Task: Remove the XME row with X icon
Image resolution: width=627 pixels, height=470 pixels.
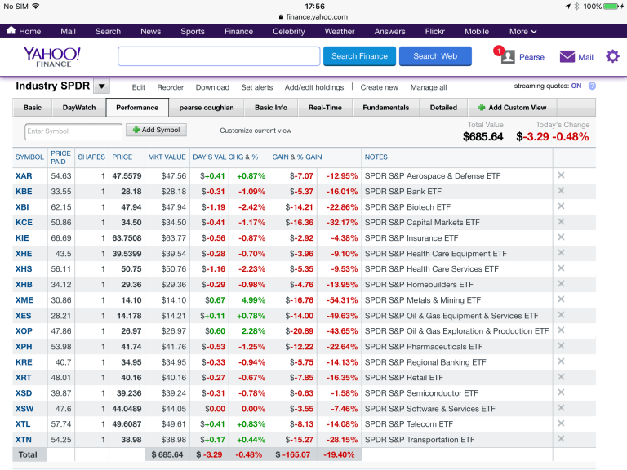Action: click(x=561, y=299)
